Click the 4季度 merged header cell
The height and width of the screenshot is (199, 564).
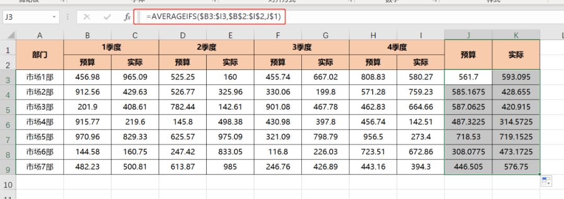coord(397,47)
